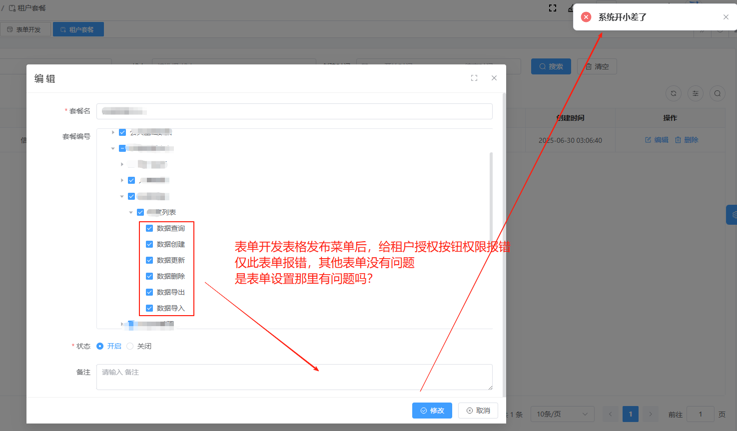Click the delete icon in table row

click(687, 140)
